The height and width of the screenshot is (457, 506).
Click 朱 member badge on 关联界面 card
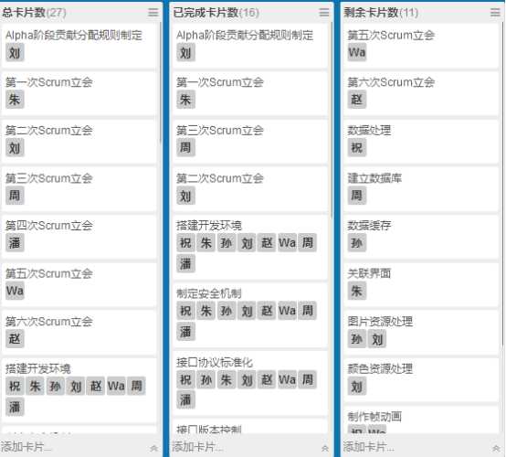click(357, 291)
